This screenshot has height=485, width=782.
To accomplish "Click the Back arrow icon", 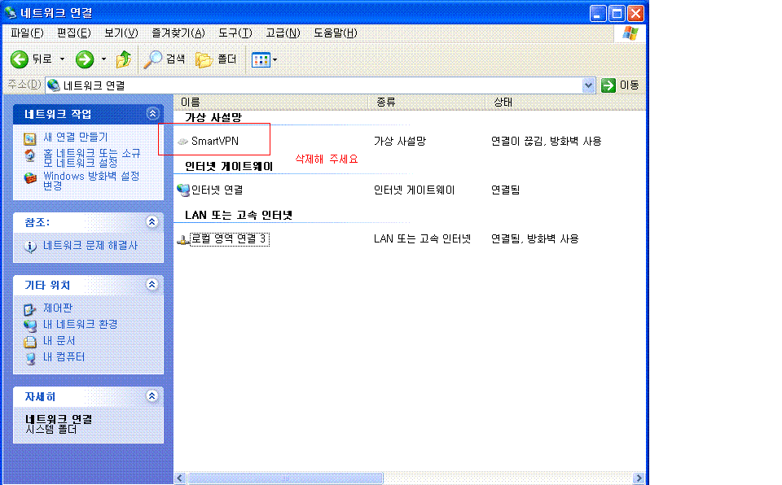I will pyautogui.click(x=20, y=59).
